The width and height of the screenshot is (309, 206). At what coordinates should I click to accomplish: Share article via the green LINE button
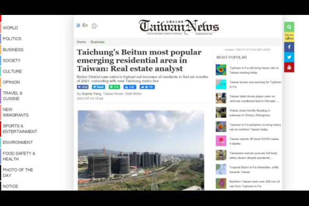[114, 87]
